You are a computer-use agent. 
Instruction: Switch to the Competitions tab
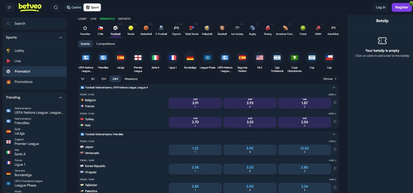(x=105, y=44)
